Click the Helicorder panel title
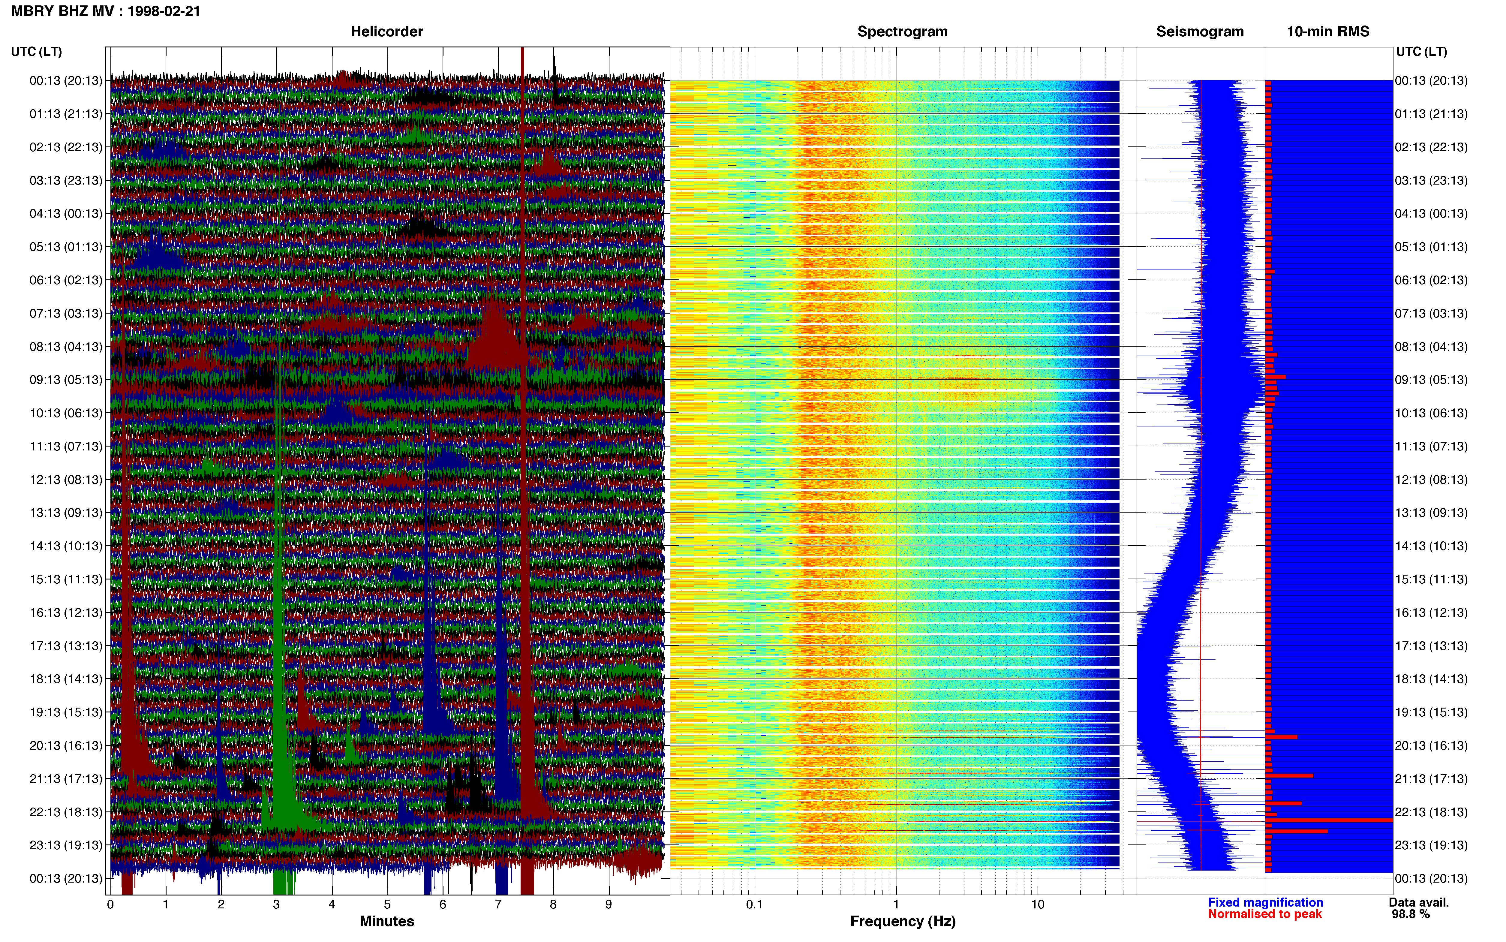 (387, 31)
